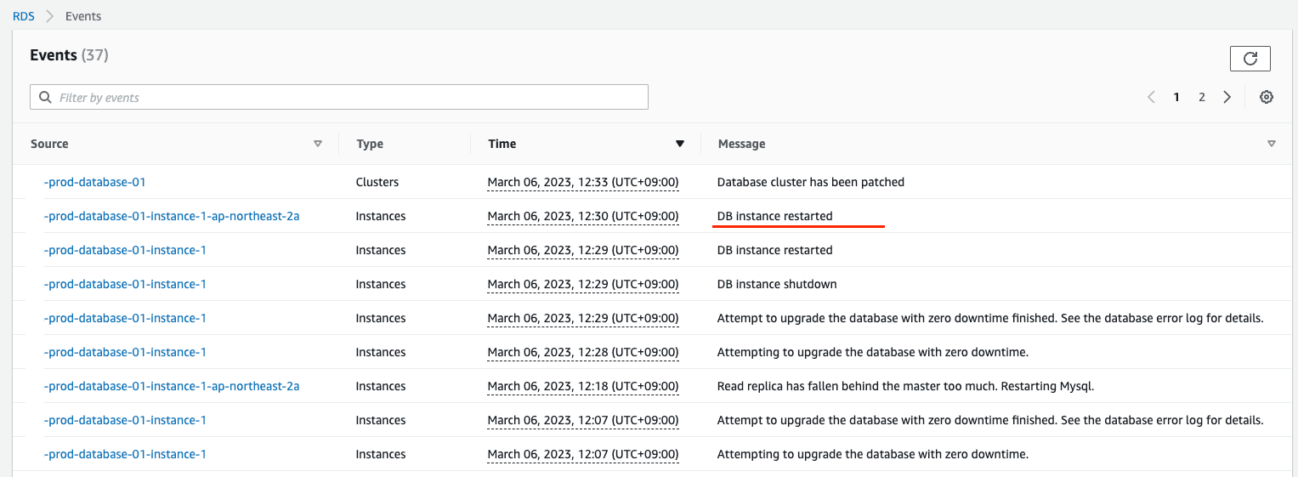Screen dimensions: 1298x477
Task: Open instance link for DB instance shutdown
Action: click(125, 284)
